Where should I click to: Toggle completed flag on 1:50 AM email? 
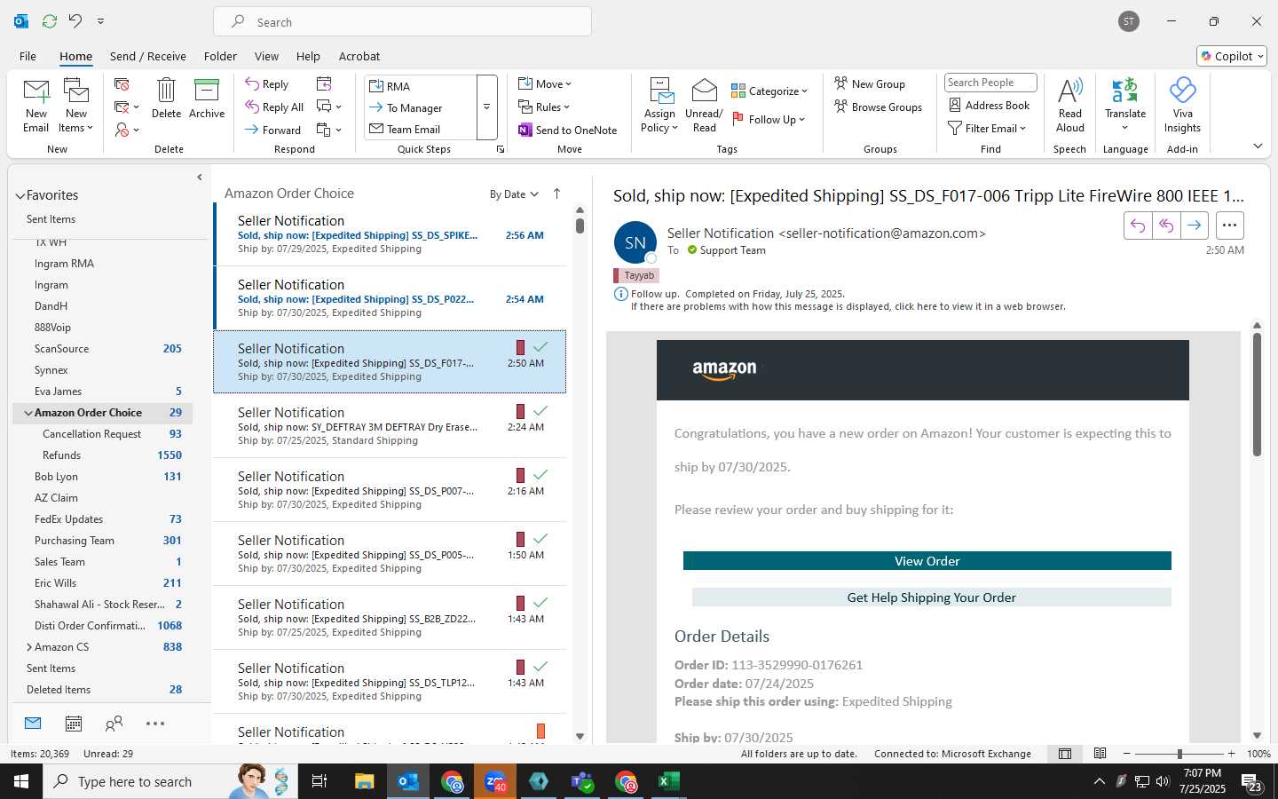(x=540, y=539)
